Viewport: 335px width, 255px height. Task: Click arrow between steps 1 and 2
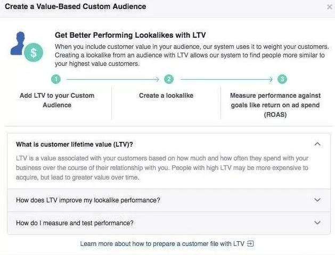click(113, 80)
